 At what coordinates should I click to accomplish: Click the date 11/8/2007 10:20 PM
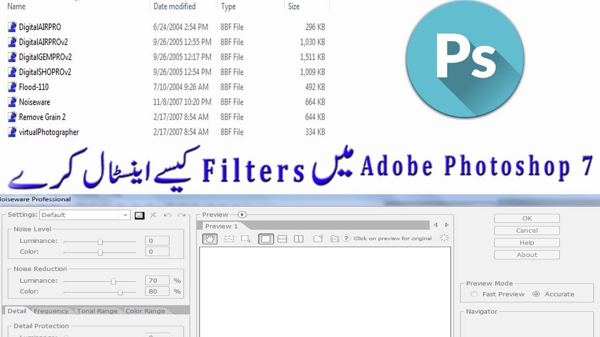pyautogui.click(x=182, y=102)
